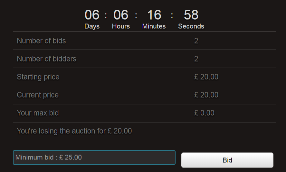Click the Hours label under the countdown
This screenshot has height=172, width=286.
click(x=121, y=26)
